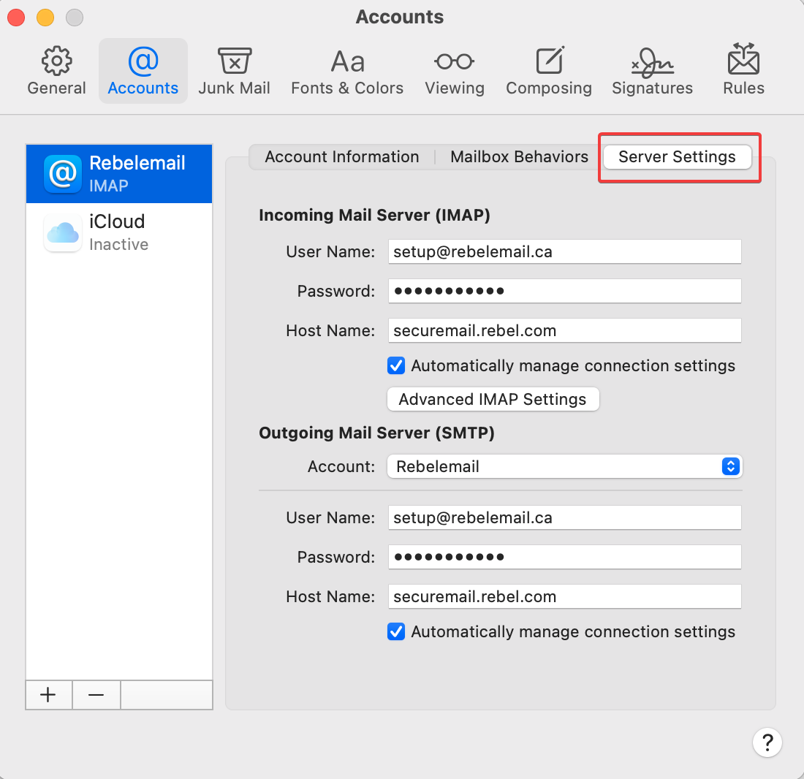Minimize the Accounts window

(45, 18)
